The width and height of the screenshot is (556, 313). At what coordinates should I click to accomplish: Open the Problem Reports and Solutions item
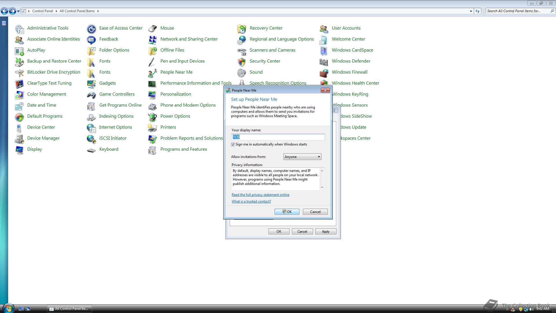pos(191,138)
